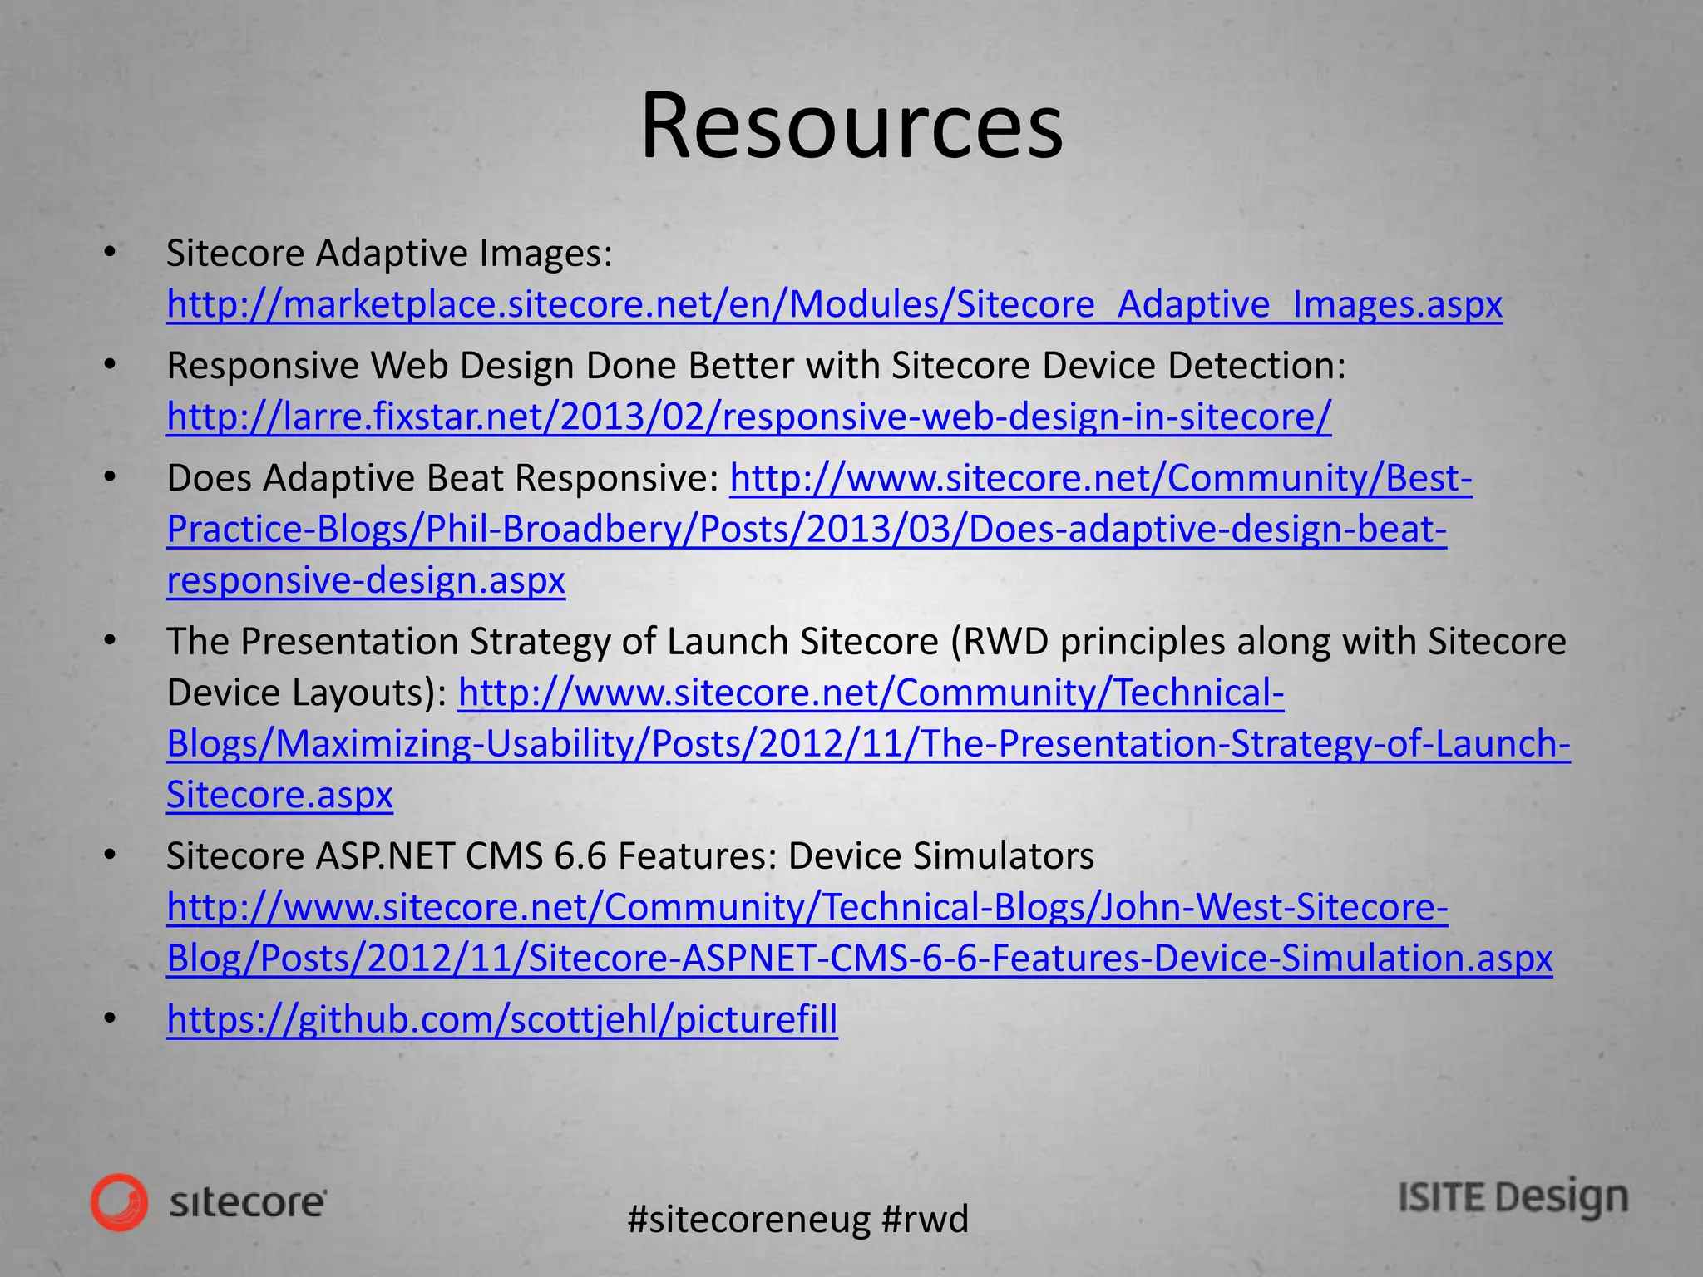Click the bullet beside Sitecore Adaptive Images
1703x1277 pixels.
pos(111,253)
